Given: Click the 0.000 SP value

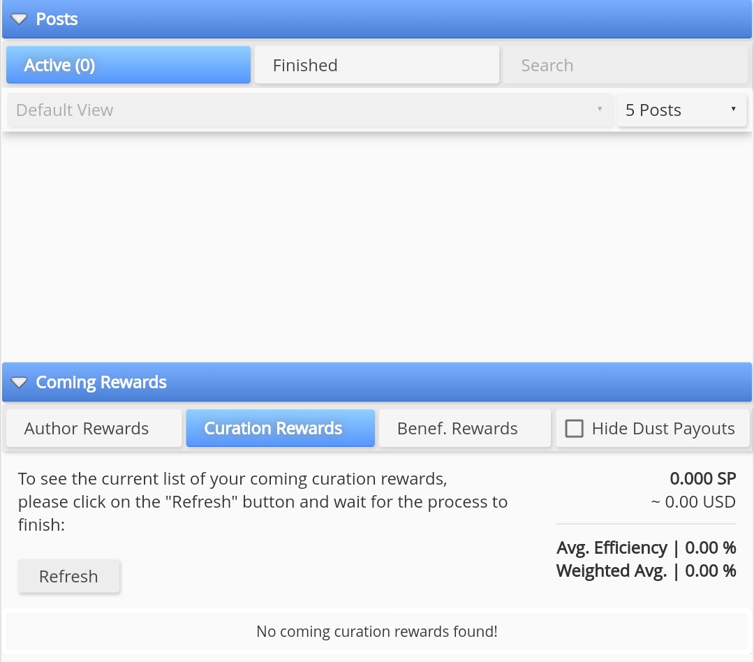Looking at the screenshot, I should tap(702, 479).
